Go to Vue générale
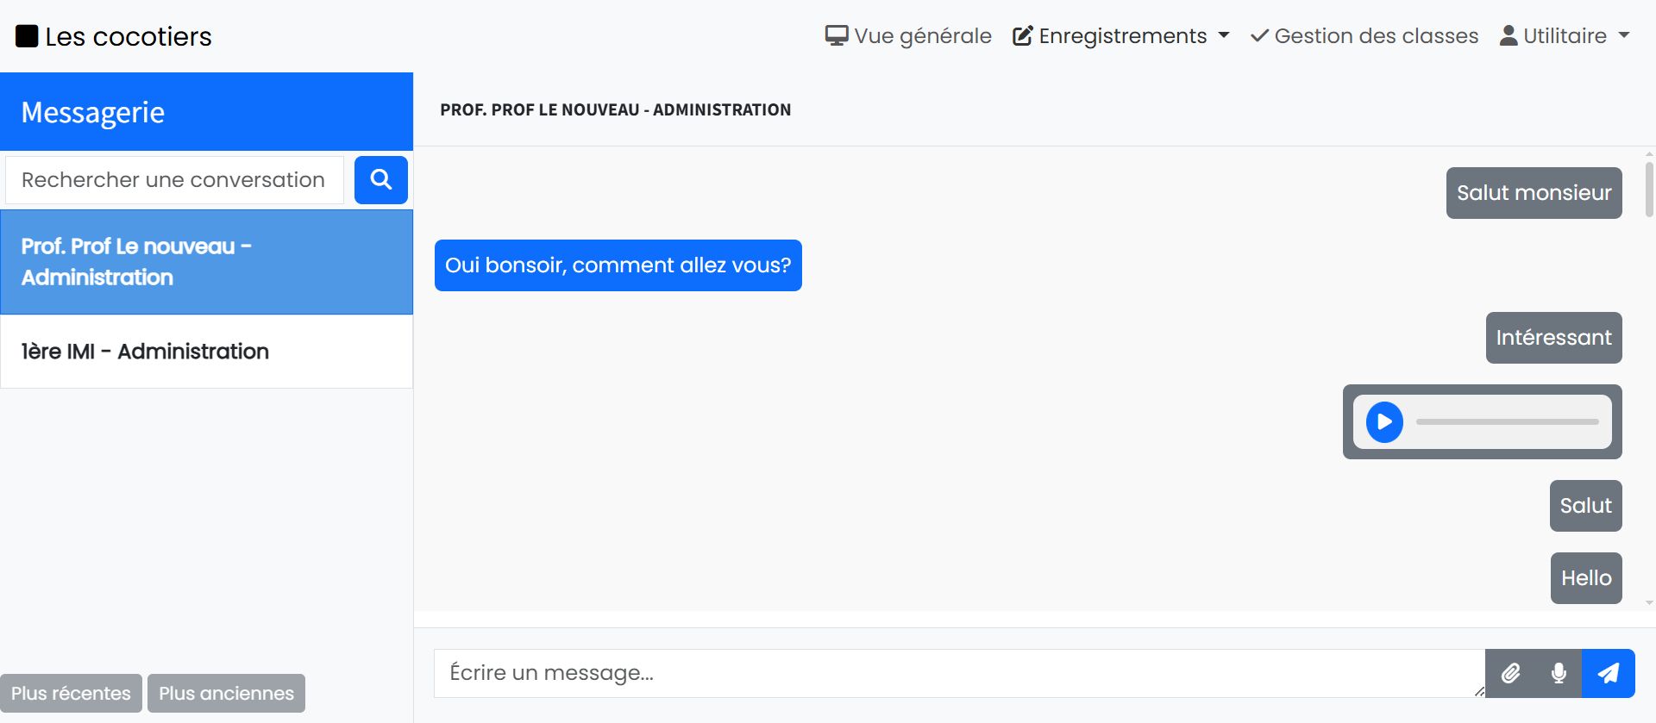Image resolution: width=1656 pixels, height=723 pixels. click(921, 36)
